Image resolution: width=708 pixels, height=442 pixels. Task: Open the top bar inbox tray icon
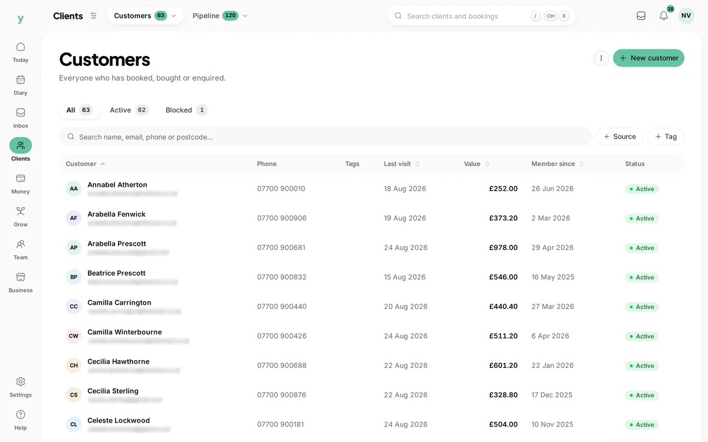coord(641,16)
